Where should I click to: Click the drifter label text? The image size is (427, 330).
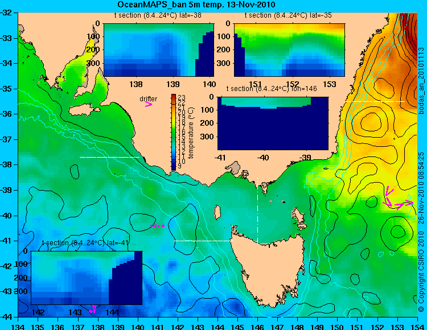tap(149, 99)
